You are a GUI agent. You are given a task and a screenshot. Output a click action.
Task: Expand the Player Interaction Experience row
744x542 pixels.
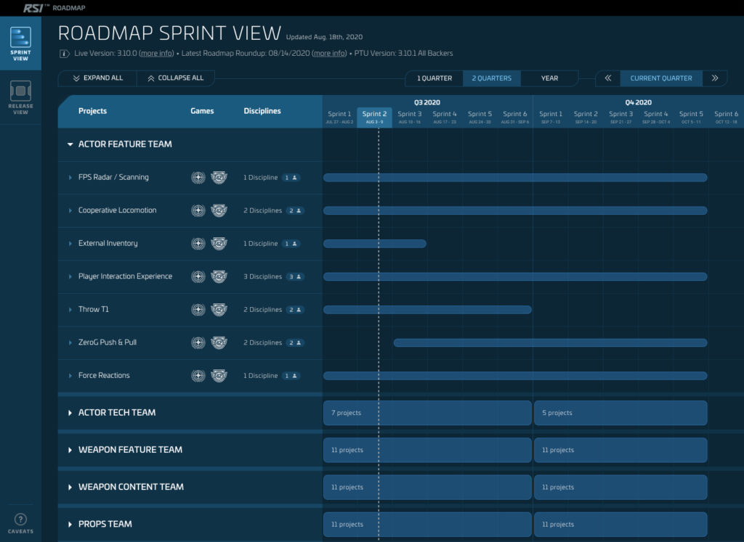click(x=70, y=276)
